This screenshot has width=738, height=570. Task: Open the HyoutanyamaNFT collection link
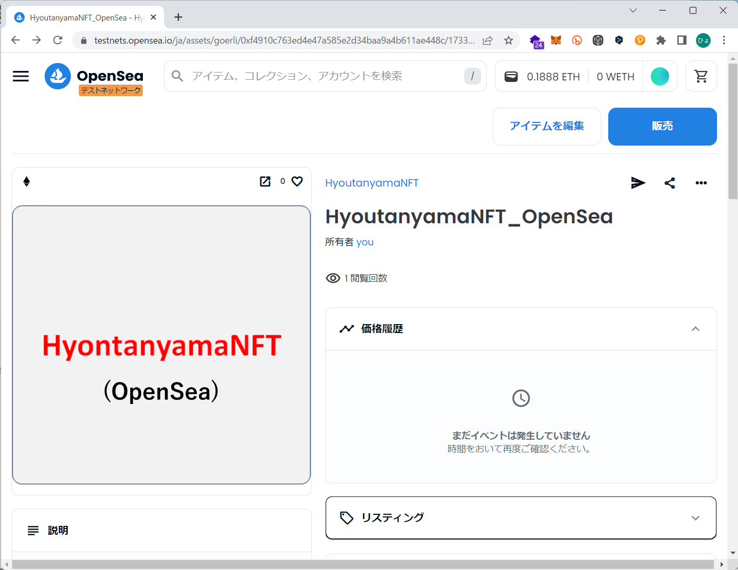[x=371, y=183]
